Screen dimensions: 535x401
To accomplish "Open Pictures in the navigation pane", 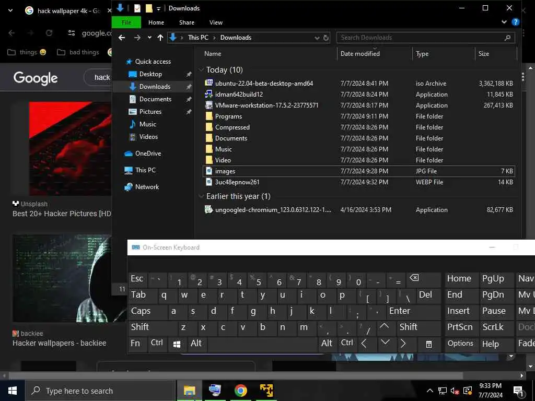I will (x=150, y=112).
